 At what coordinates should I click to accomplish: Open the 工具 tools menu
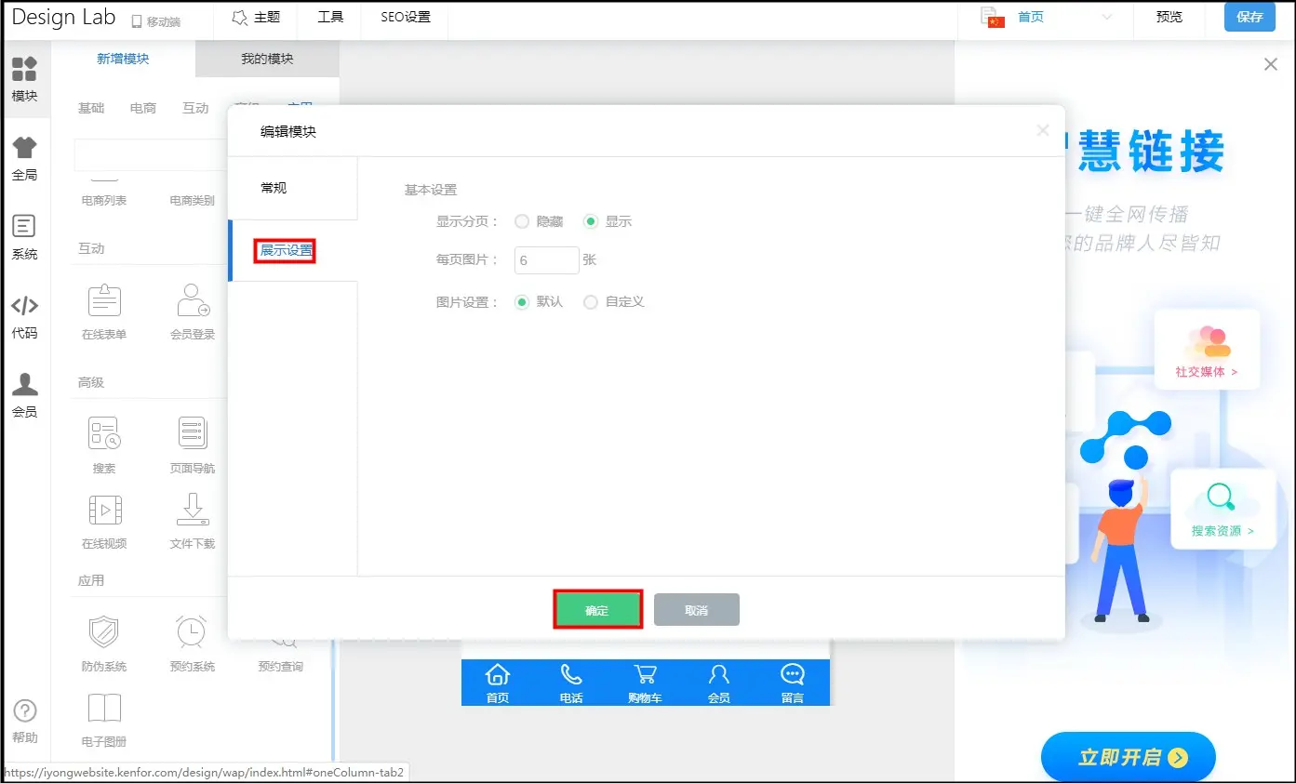[x=330, y=17]
